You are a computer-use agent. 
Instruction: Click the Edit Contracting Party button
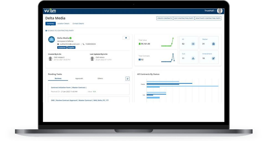pyautogui.click(x=184, y=18)
